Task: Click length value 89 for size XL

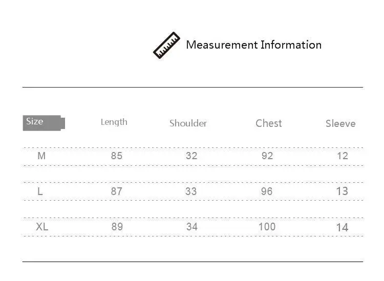Action: [117, 227]
